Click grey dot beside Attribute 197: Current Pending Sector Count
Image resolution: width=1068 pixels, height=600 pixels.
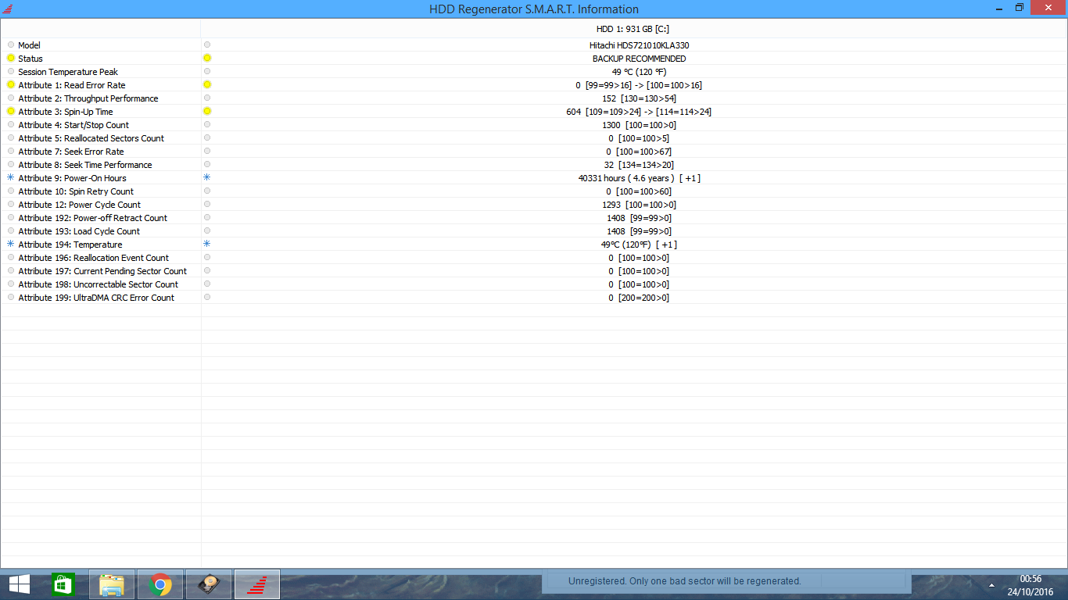tap(11, 271)
